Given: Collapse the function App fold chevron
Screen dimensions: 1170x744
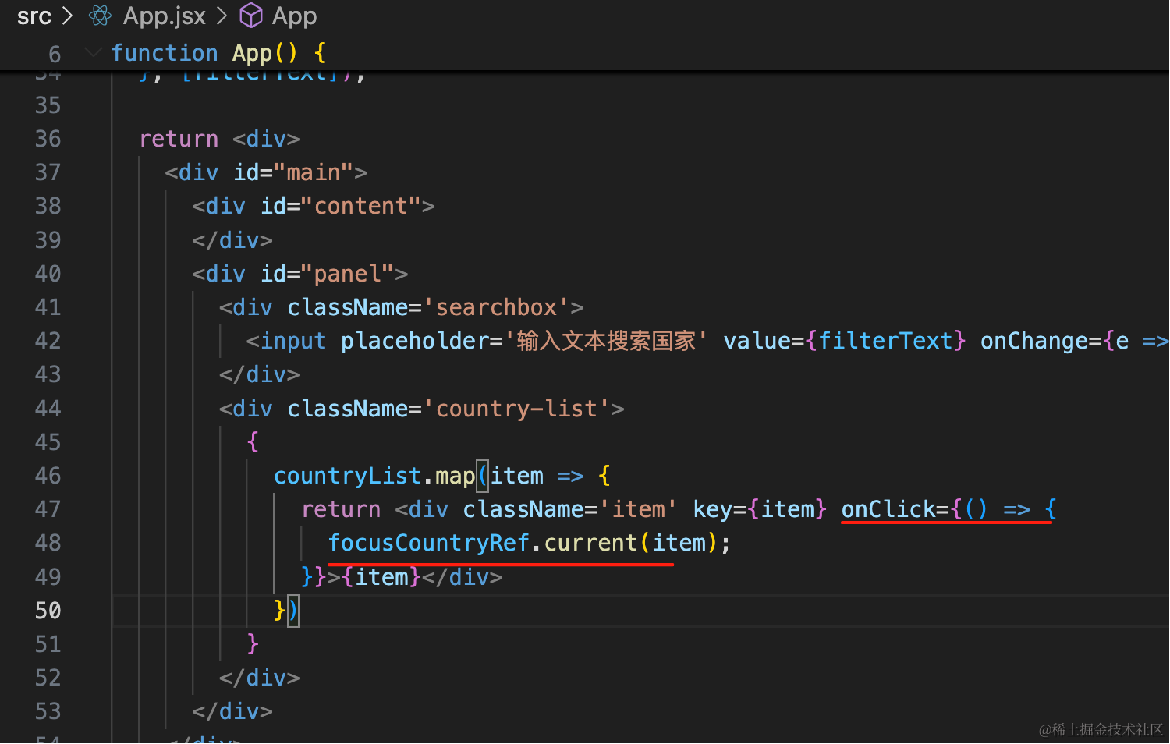Looking at the screenshot, I should (93, 52).
